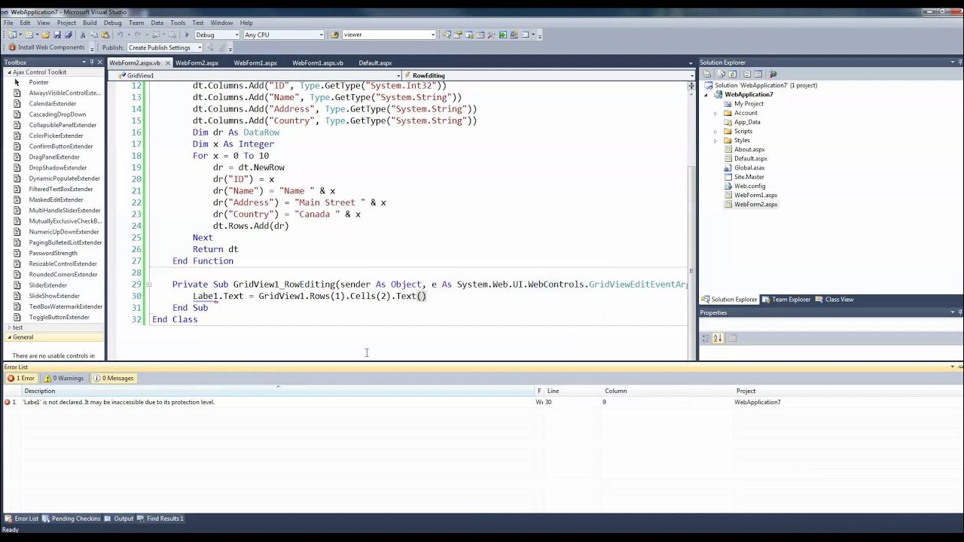Click the Categorized icon in Properties panel

tap(706, 338)
